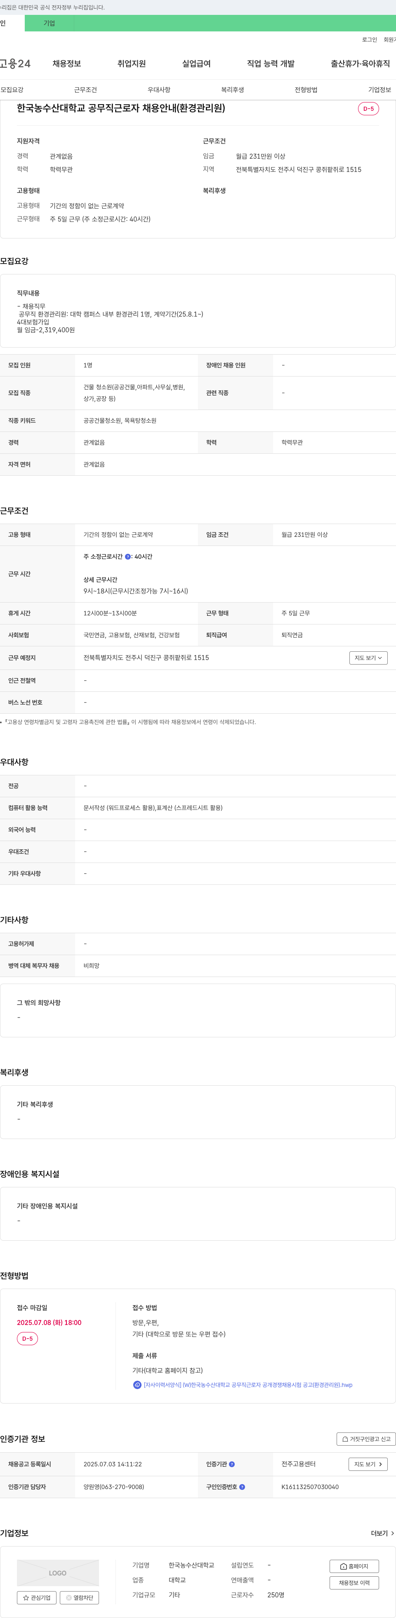
Task: Click the help icon beside 인증기관
Action: pyautogui.click(x=232, y=1464)
